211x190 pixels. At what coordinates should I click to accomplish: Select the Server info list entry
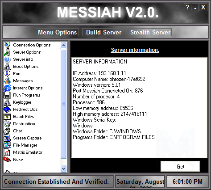(x=23, y=59)
